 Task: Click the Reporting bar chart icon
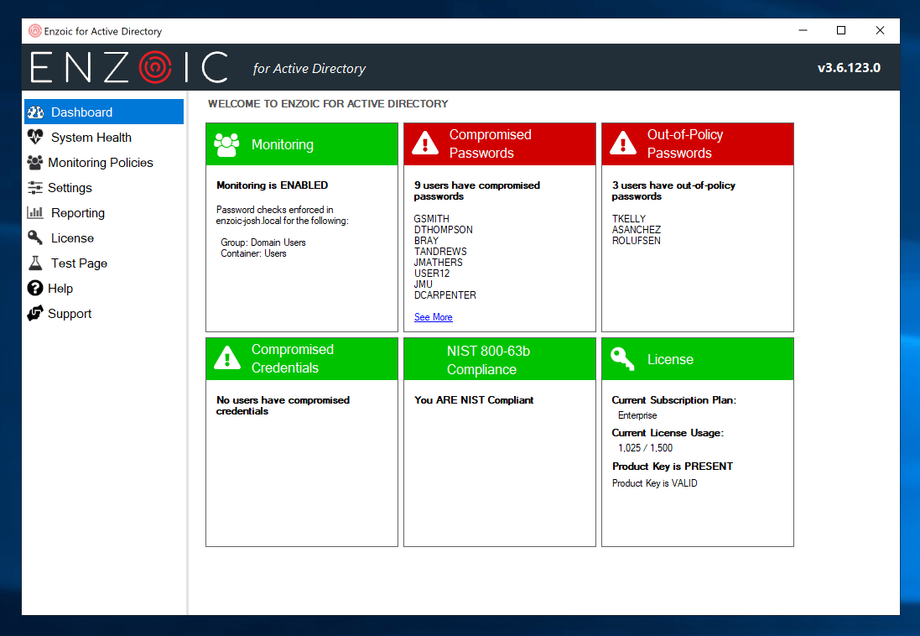coord(35,213)
